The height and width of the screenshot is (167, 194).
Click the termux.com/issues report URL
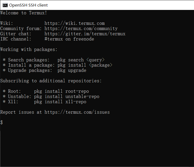(x=77, y=112)
